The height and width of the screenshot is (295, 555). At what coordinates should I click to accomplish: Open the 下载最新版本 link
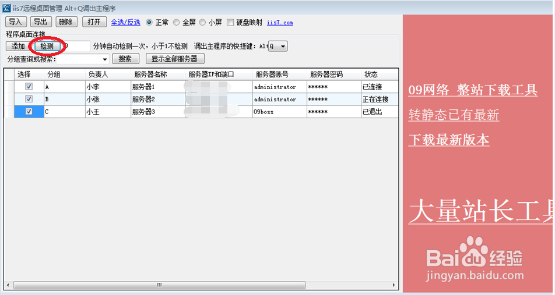click(x=449, y=140)
